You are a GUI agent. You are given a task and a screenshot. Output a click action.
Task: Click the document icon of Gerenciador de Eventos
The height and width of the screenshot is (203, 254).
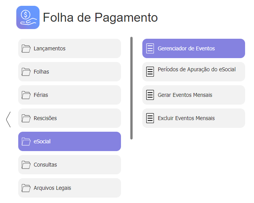click(x=150, y=48)
